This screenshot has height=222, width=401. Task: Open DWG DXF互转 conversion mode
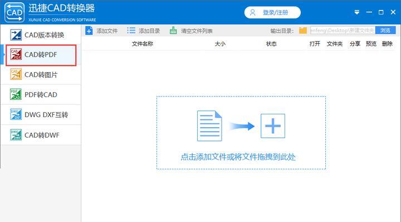(x=41, y=115)
